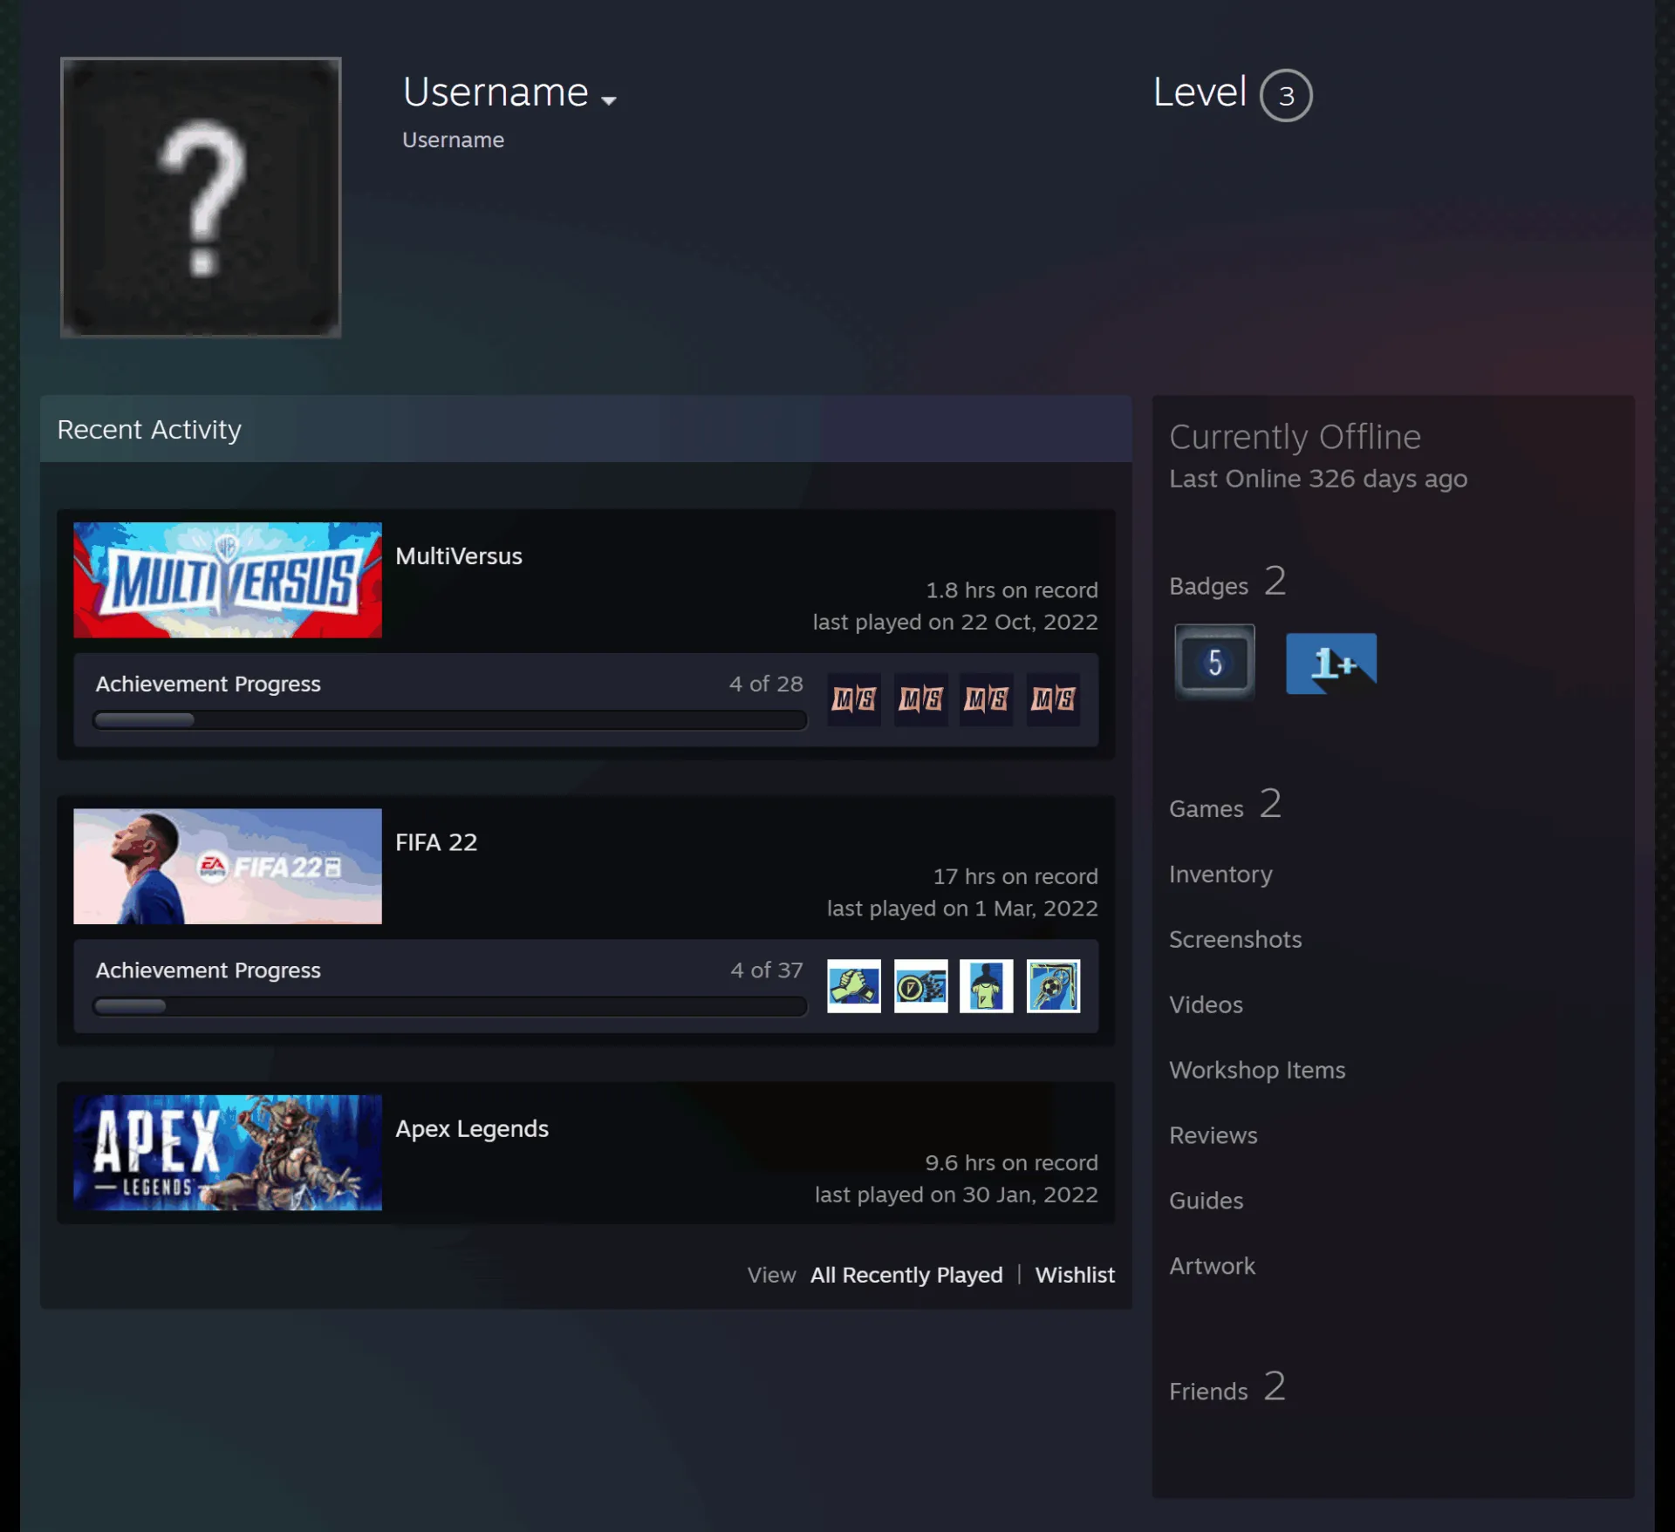Open the Friends list
Image resolution: width=1675 pixels, height=1532 pixels.
click(x=1227, y=1388)
